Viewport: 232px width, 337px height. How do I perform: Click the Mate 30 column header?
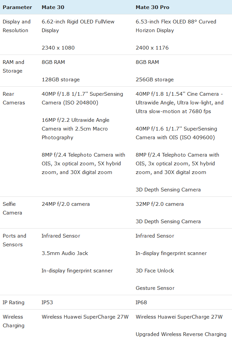[53, 7]
